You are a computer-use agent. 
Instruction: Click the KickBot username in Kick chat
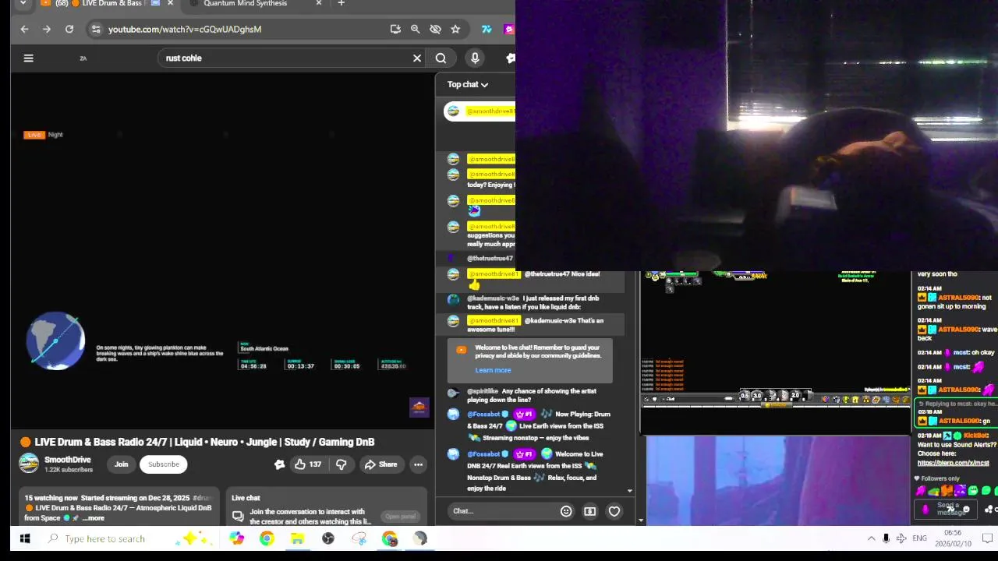[x=976, y=436]
